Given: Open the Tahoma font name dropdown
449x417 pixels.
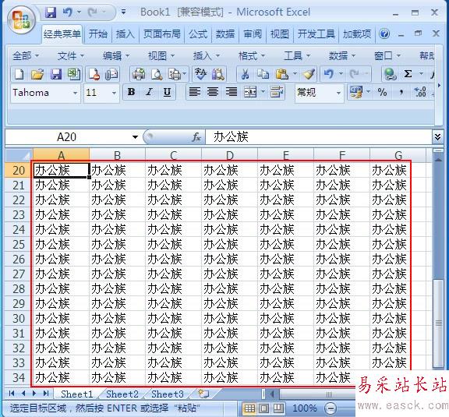Looking at the screenshot, I should tap(75, 93).
